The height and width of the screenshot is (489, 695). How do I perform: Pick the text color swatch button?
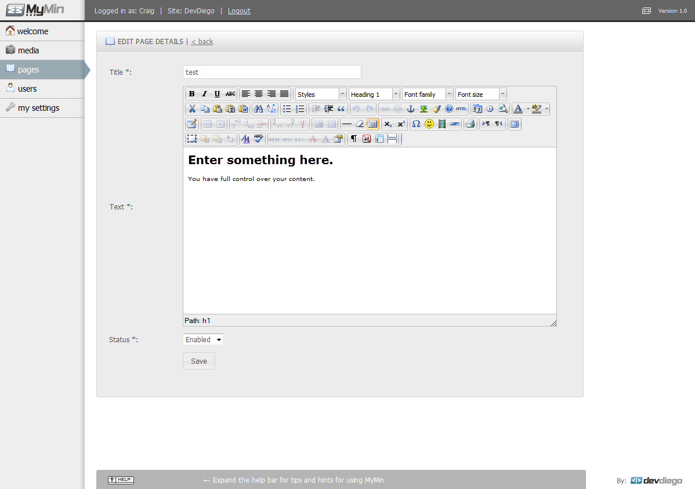(518, 108)
